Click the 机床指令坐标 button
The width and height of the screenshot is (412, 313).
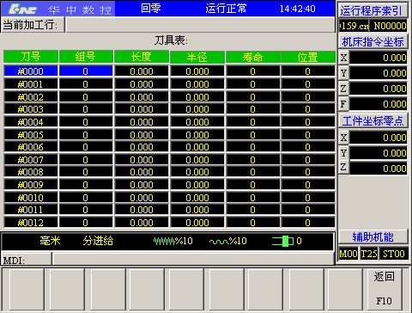[x=373, y=42]
